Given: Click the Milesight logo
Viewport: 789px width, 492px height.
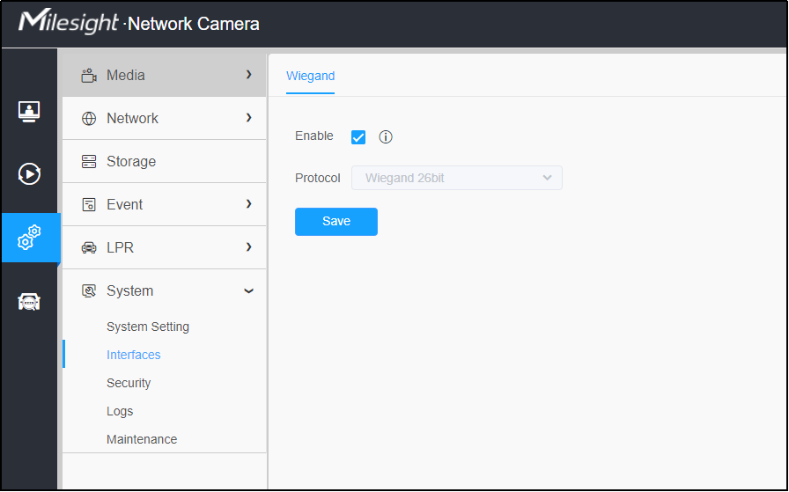Looking at the screenshot, I should coord(69,22).
